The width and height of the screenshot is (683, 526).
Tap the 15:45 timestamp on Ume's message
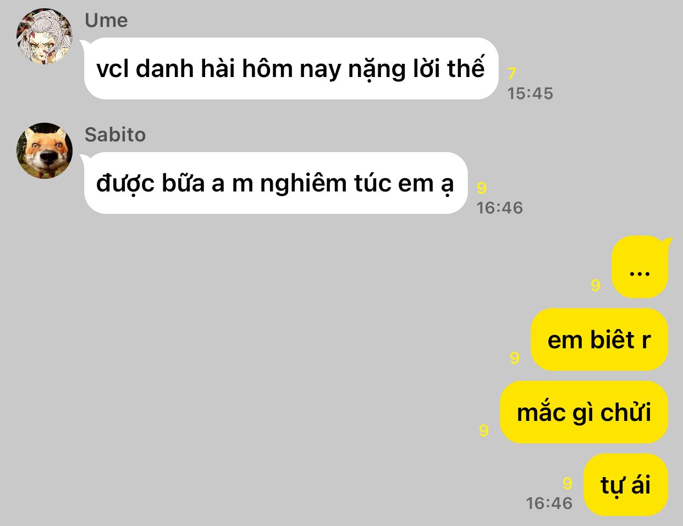(530, 94)
